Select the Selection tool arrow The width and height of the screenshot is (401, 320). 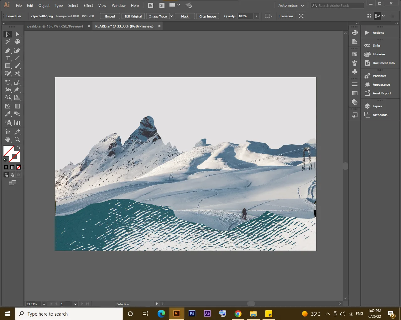click(x=8, y=34)
